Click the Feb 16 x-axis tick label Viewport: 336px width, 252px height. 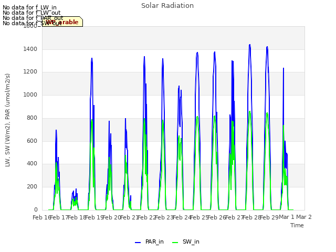[x=41, y=217]
